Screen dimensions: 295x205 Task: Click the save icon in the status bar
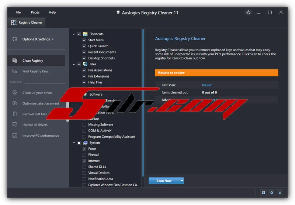(x=263, y=192)
